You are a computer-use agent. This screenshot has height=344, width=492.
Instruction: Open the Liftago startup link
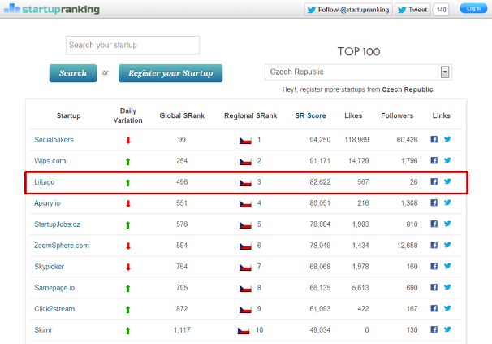click(45, 182)
